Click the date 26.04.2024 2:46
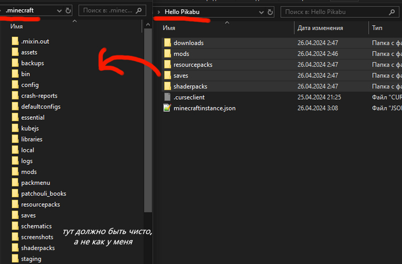 click(318, 53)
